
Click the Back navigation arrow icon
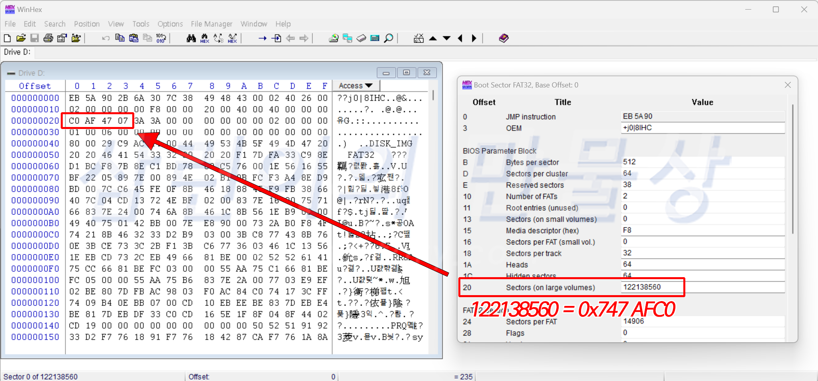pos(290,38)
